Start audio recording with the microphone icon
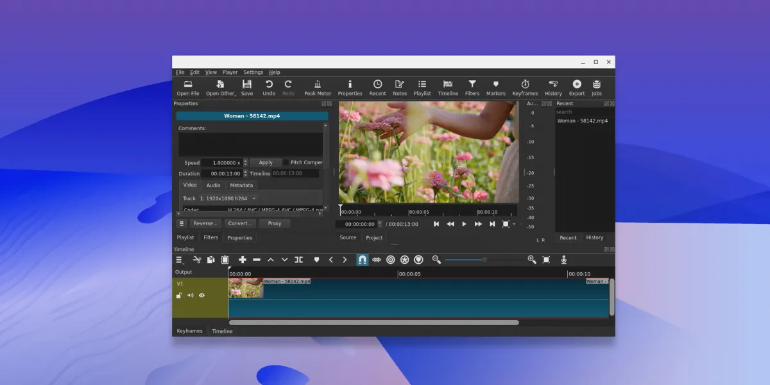770x385 pixels. (563, 259)
